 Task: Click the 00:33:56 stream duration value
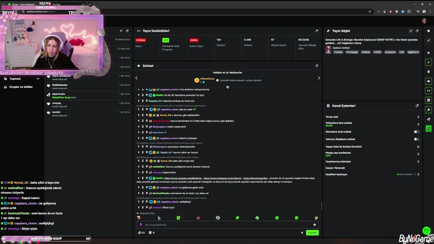(x=303, y=40)
